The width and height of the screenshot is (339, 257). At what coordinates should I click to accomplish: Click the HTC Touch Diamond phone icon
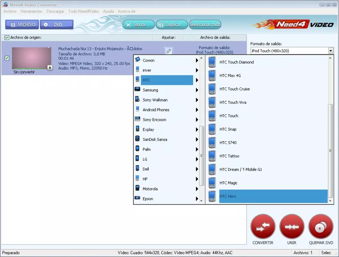(x=212, y=62)
